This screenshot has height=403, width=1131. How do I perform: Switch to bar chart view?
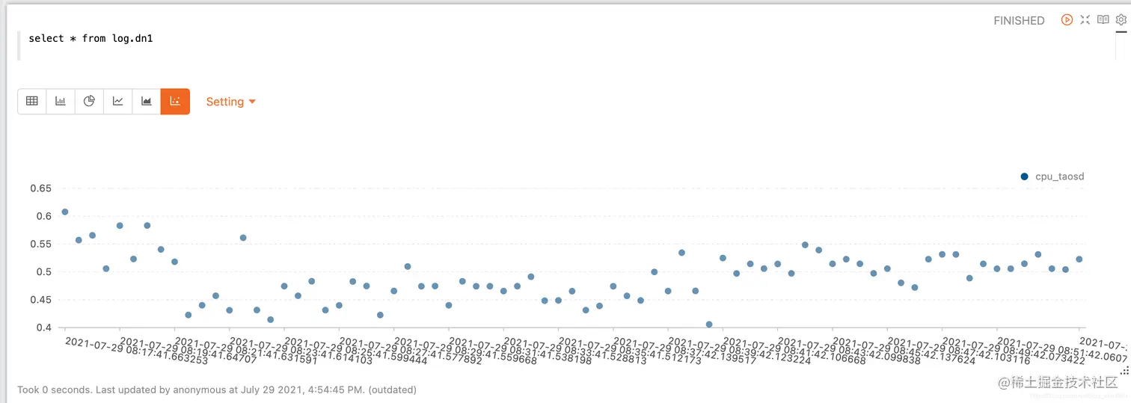click(61, 101)
